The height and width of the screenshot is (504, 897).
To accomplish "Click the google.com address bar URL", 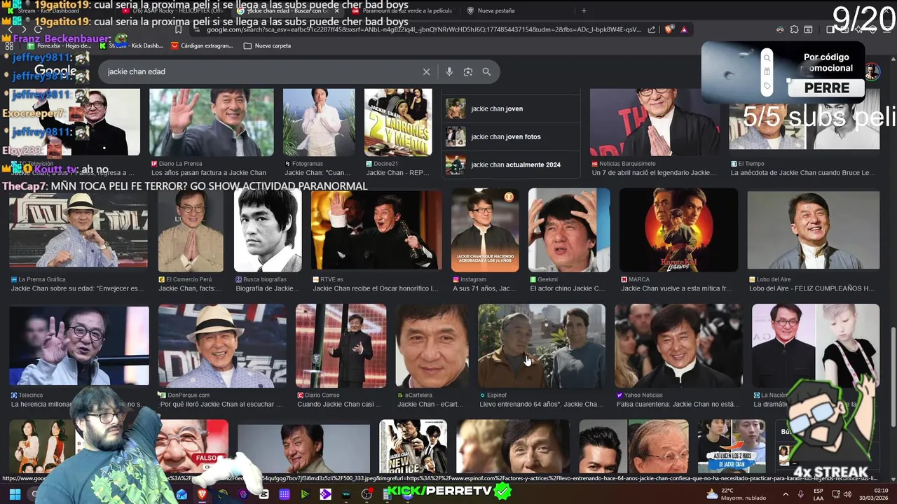I will (x=423, y=29).
